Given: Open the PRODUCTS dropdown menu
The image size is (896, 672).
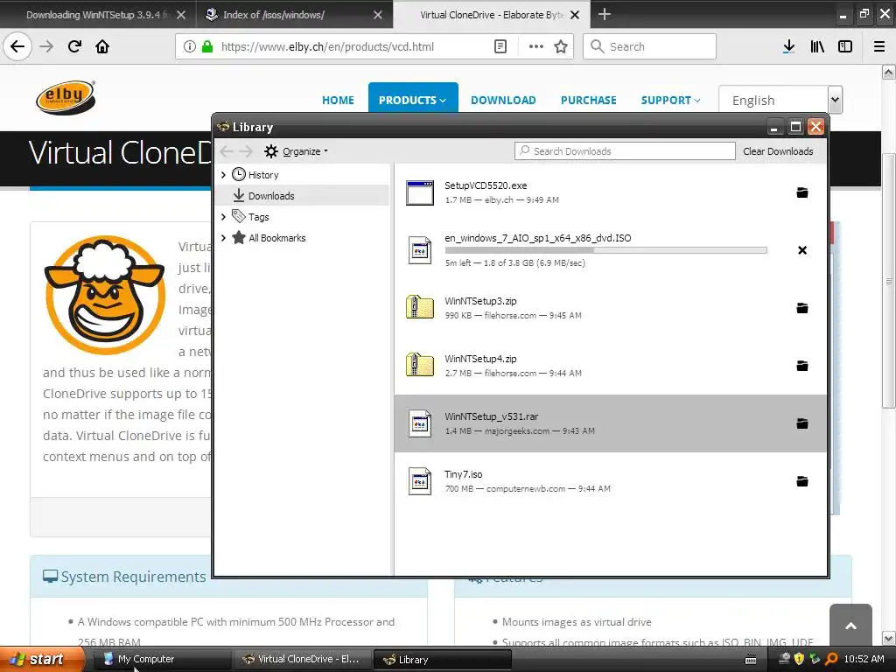Looking at the screenshot, I should point(413,100).
